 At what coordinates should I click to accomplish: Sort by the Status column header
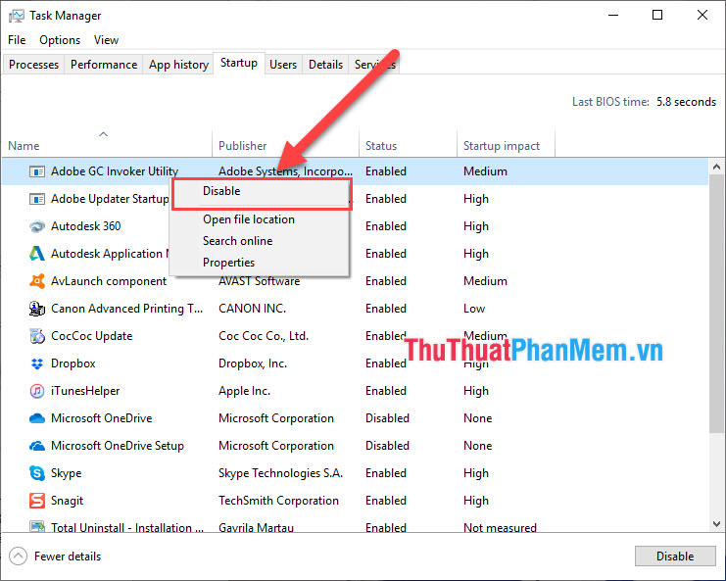408,146
